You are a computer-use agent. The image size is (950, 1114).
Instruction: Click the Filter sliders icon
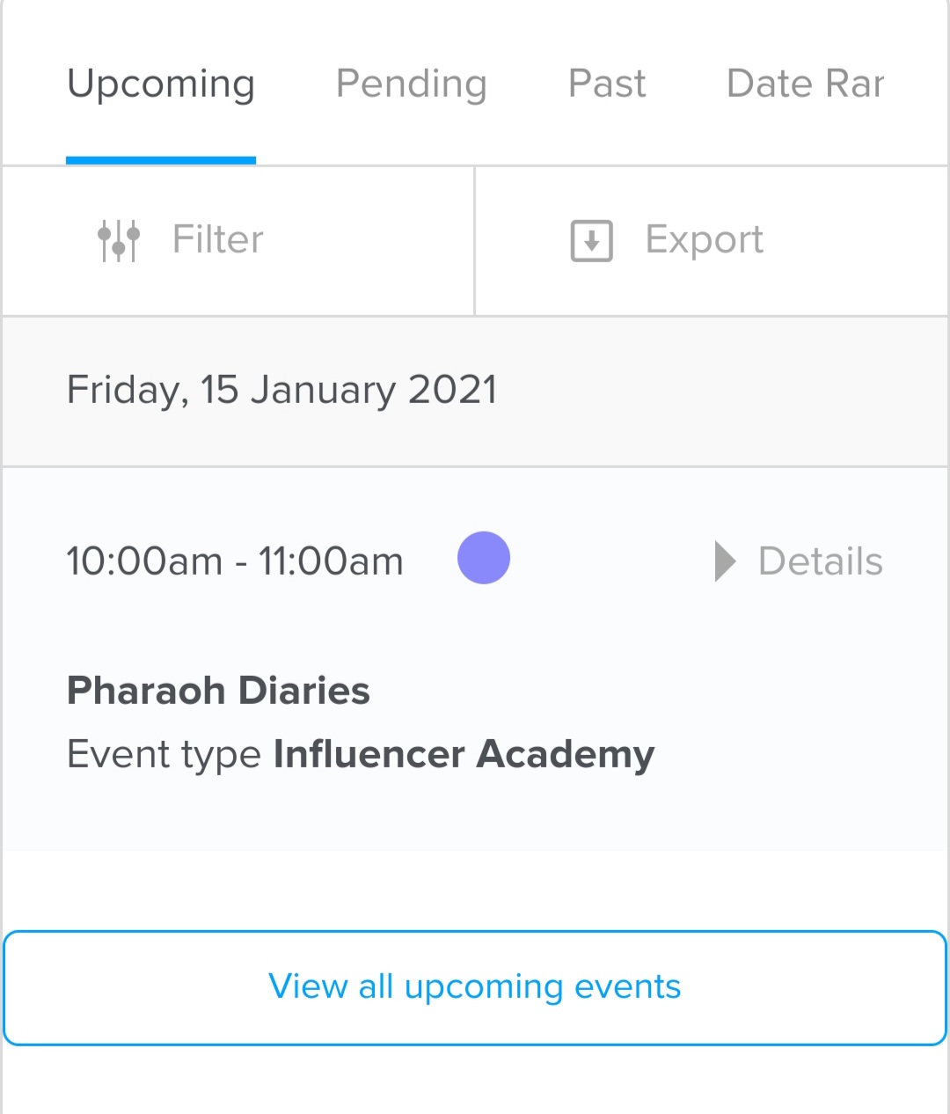click(119, 240)
